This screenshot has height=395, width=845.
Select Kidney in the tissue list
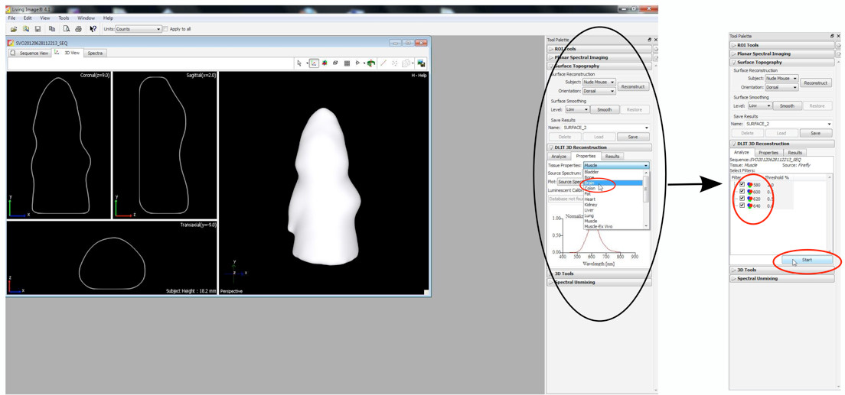[x=591, y=205]
